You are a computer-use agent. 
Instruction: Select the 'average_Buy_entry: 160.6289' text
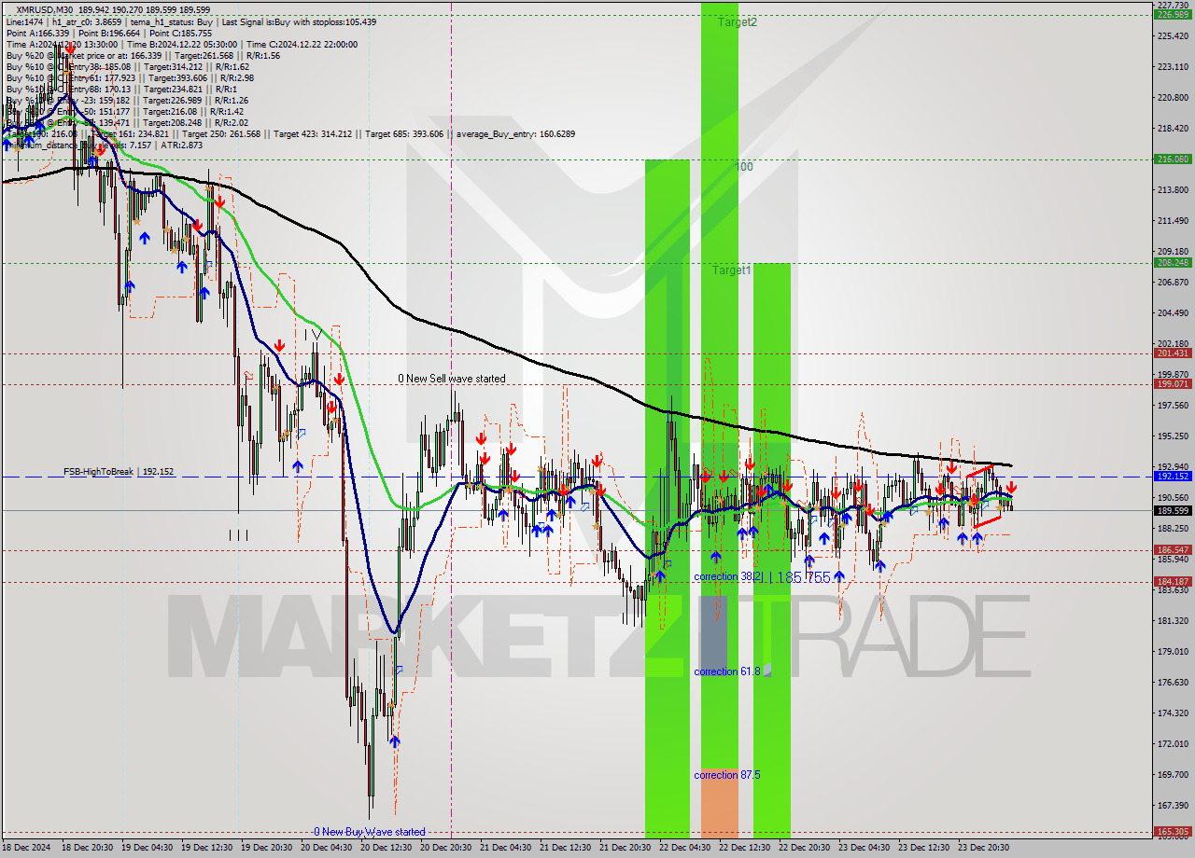pyautogui.click(x=515, y=133)
